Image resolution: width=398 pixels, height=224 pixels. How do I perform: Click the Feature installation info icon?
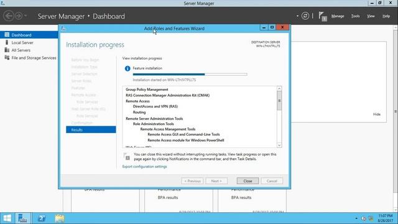pyautogui.click(x=127, y=68)
